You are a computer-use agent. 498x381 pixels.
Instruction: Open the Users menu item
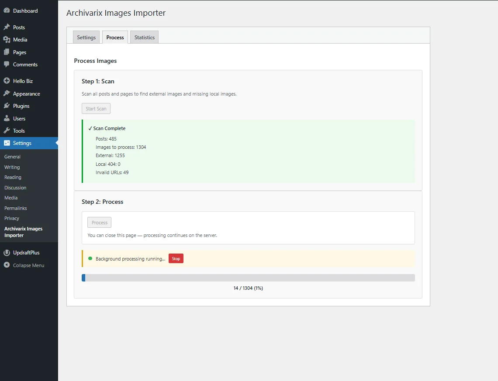coord(19,118)
